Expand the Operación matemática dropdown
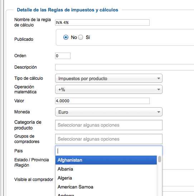Viewport: 194px width, 196px height. click(x=109, y=89)
